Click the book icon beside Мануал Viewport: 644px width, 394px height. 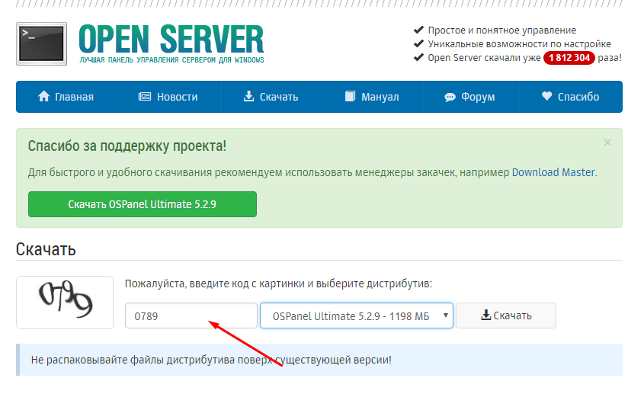click(x=350, y=97)
